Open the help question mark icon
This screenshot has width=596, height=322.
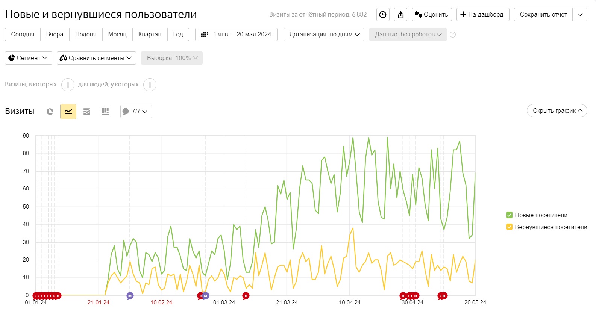tap(453, 35)
